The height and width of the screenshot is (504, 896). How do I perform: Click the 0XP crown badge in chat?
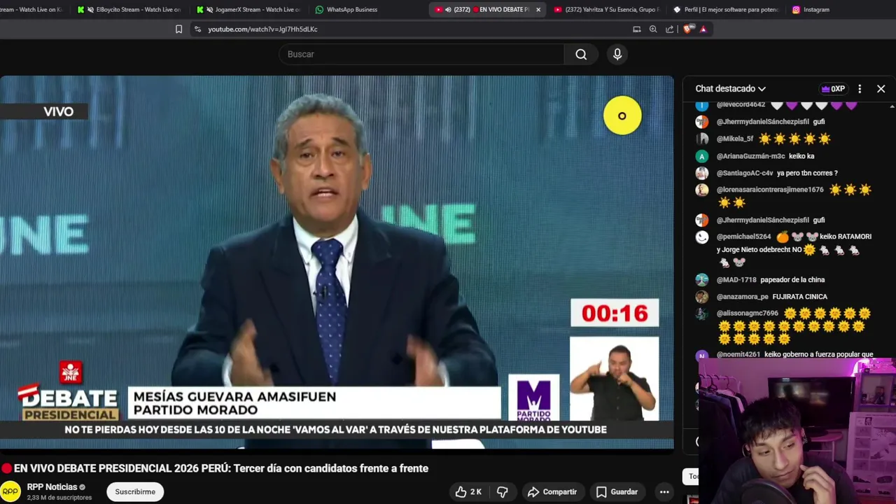click(834, 89)
